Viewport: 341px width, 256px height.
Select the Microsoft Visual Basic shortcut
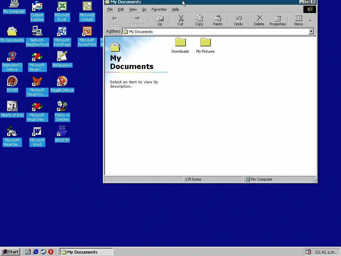(x=12, y=136)
